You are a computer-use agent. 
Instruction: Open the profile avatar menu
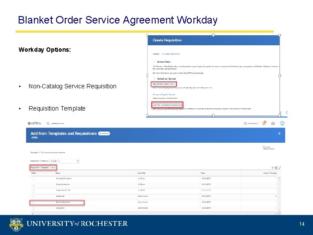[x=282, y=123]
